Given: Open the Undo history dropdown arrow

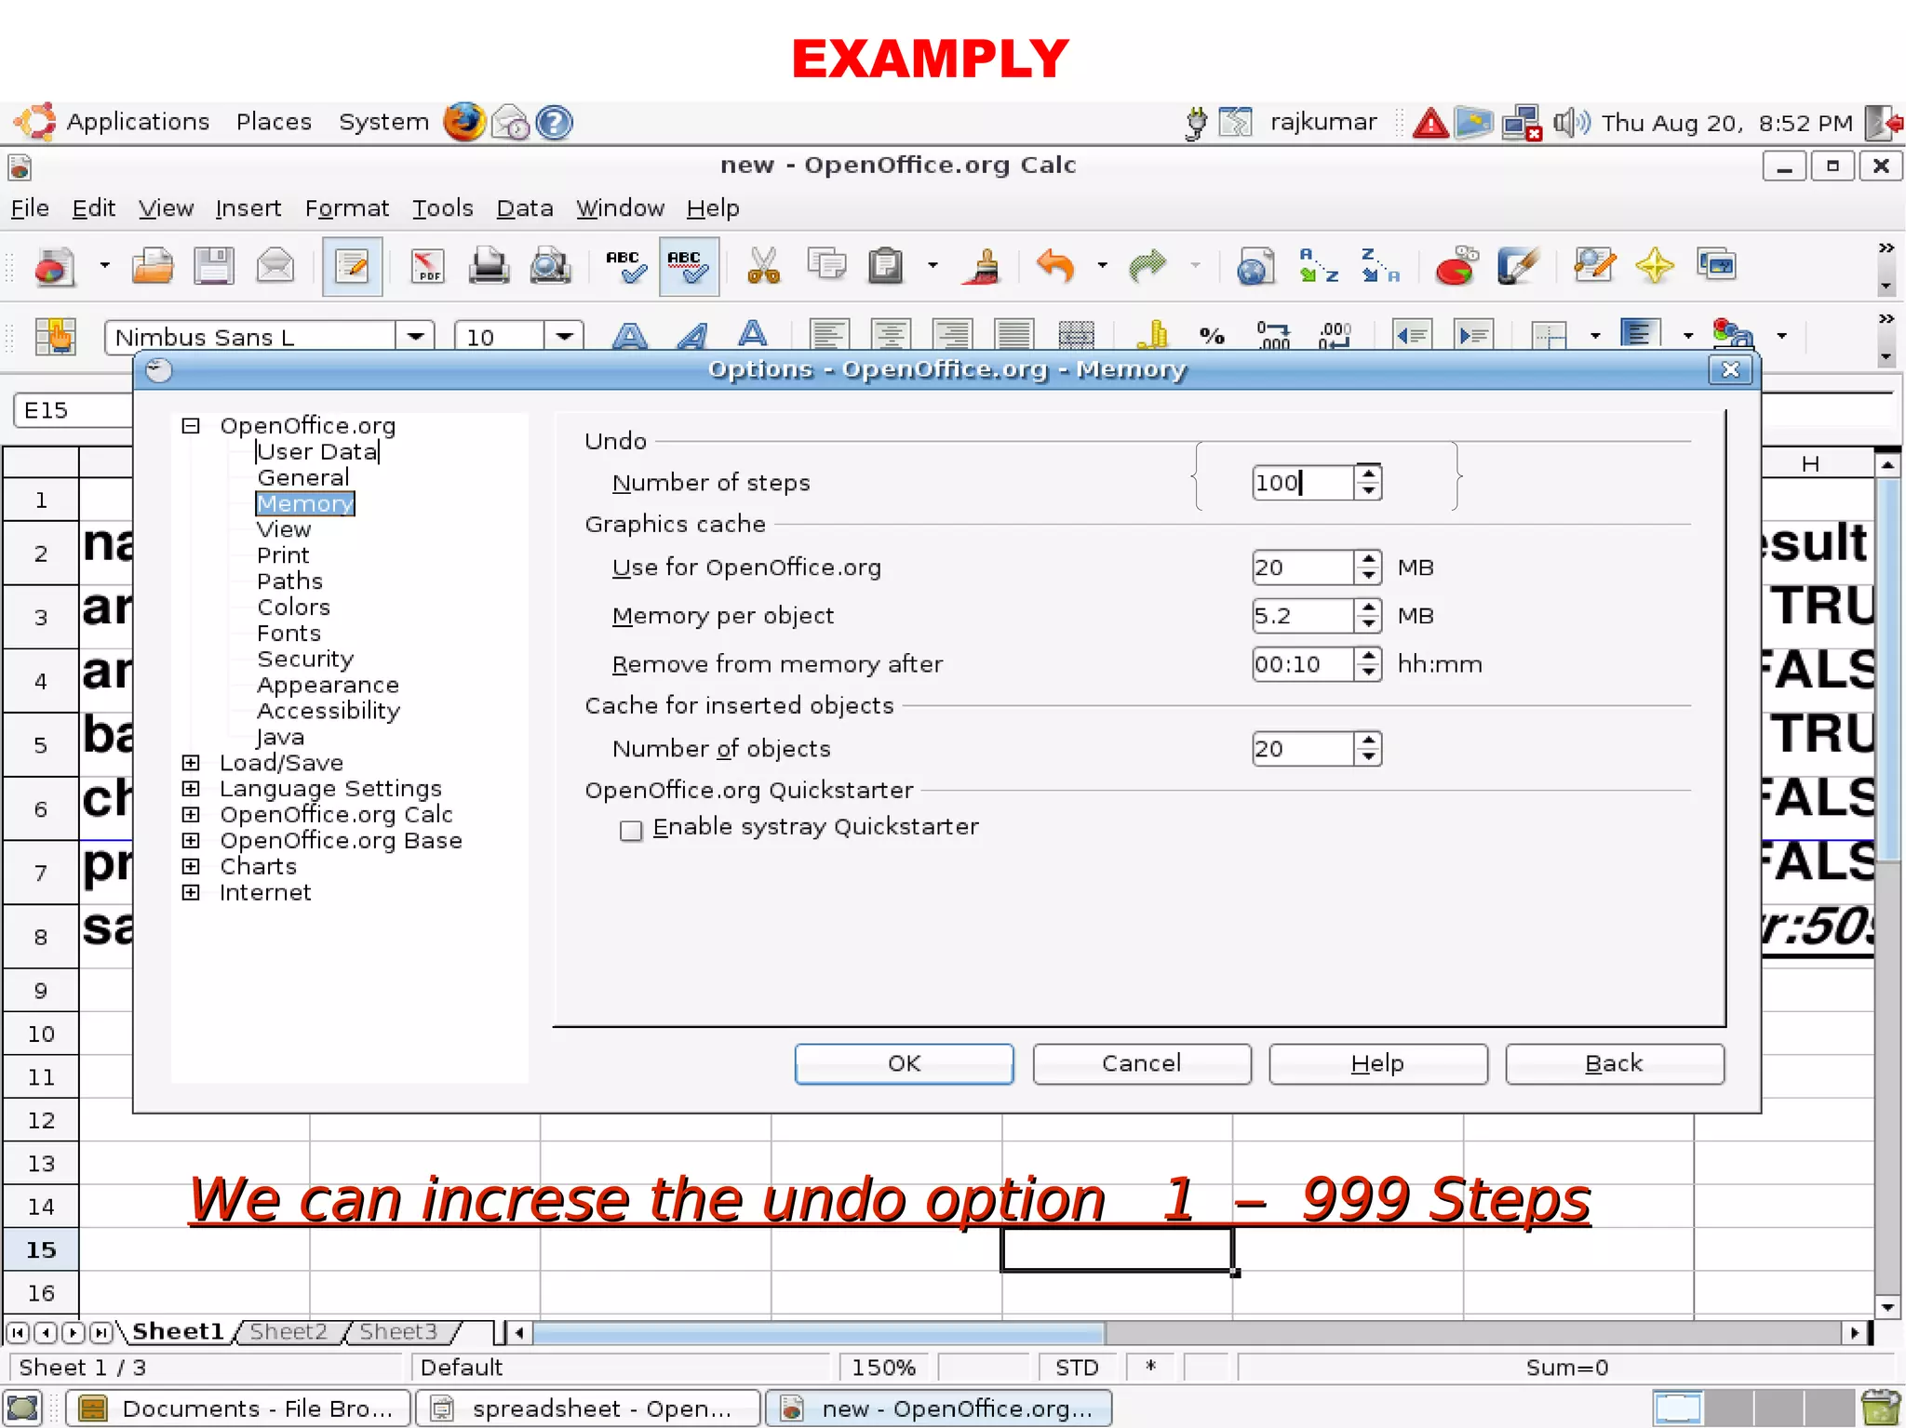Looking at the screenshot, I should point(1103,266).
